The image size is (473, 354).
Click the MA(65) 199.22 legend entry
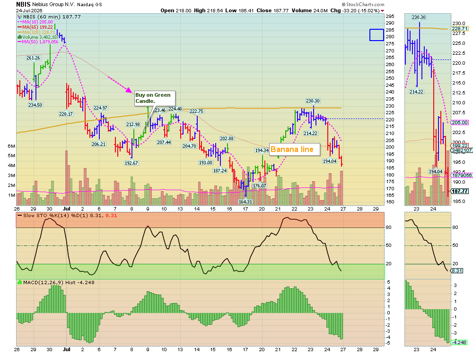35,27
